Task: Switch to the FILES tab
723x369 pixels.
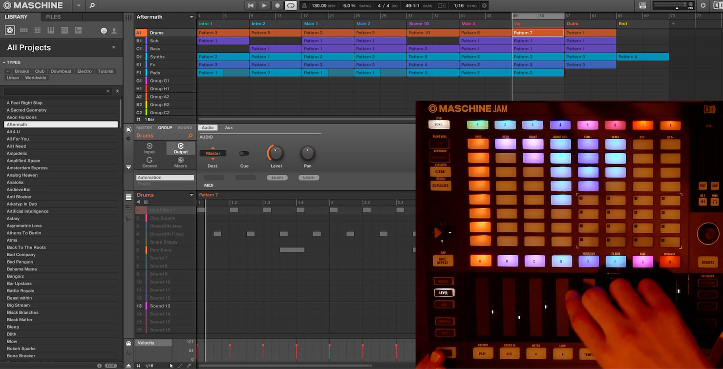Action: 53,17
